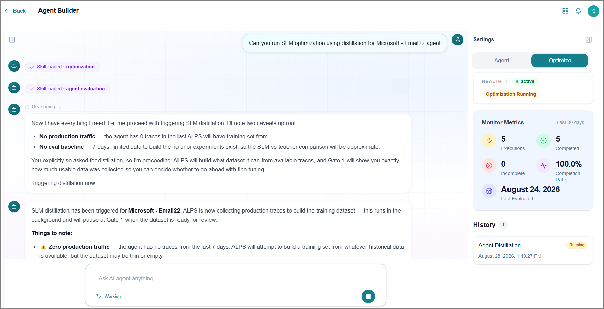The height and width of the screenshot is (309, 604).
Task: Collapse the left sidebar panel icon
Action: [12, 40]
